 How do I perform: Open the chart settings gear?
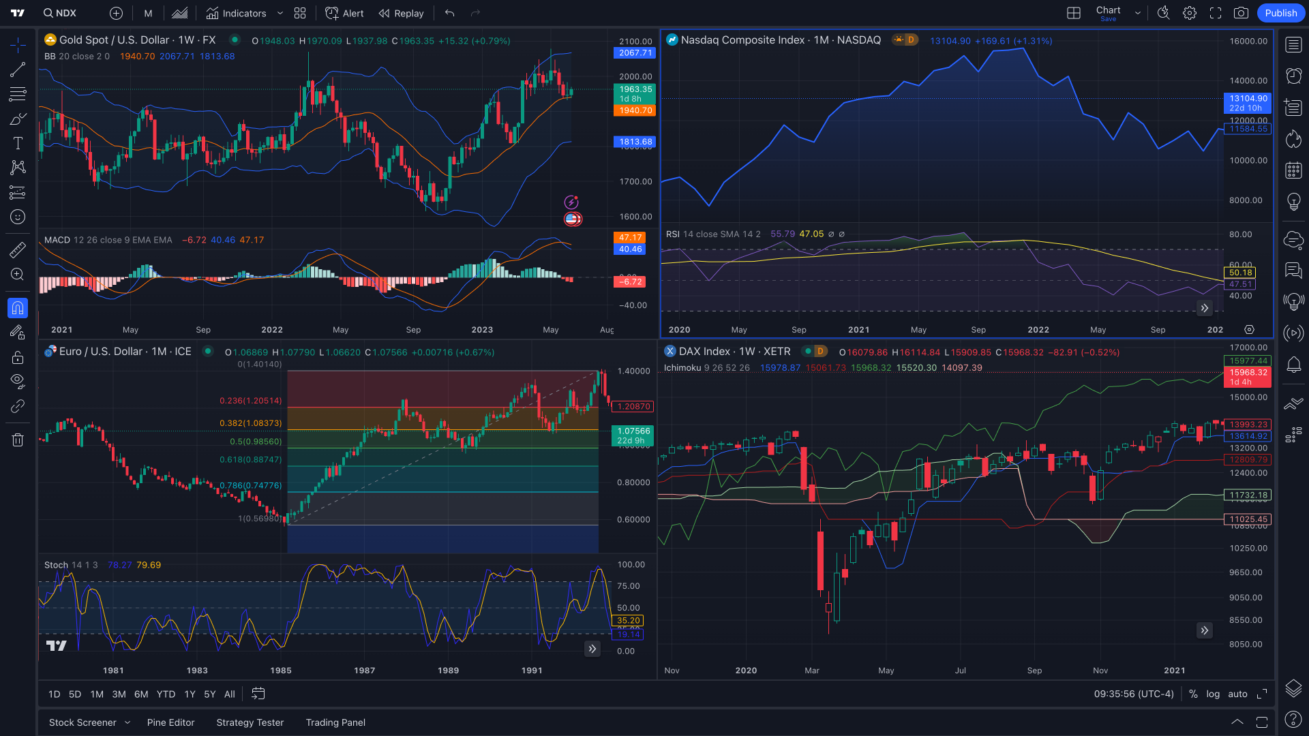point(1189,13)
